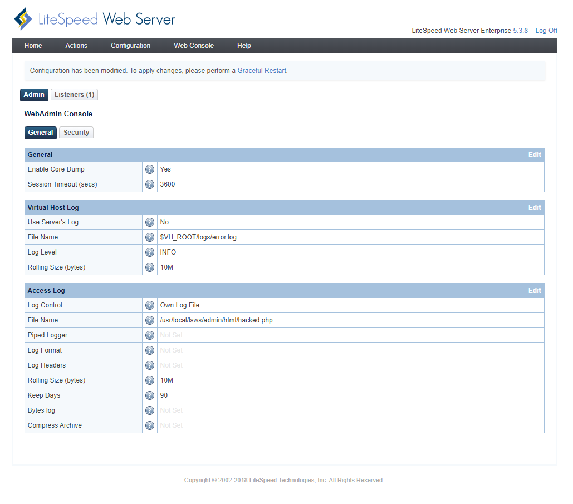Open help icon for Session Timeout (secs)
The height and width of the screenshot is (504, 573).
click(x=150, y=184)
